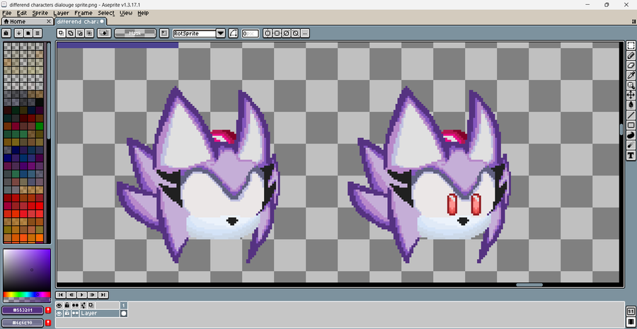Click foreground color #553281 button

tap(23, 311)
